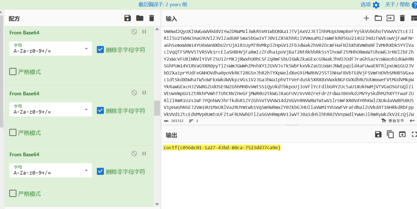Save the recipe using the disk icon
The height and width of the screenshot is (209, 417).
127,18
